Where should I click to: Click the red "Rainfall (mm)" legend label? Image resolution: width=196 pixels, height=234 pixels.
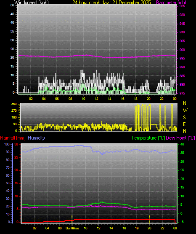pos(13,138)
